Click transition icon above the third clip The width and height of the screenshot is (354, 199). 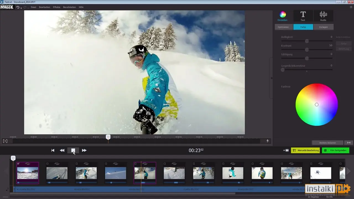(x=86, y=164)
